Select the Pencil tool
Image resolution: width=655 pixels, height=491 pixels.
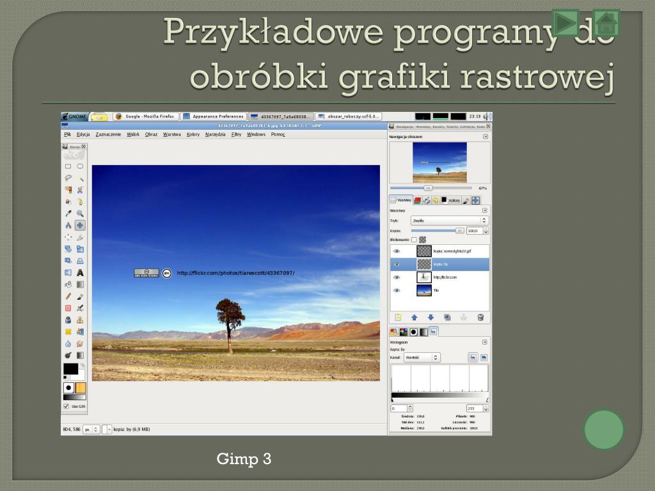tap(68, 296)
